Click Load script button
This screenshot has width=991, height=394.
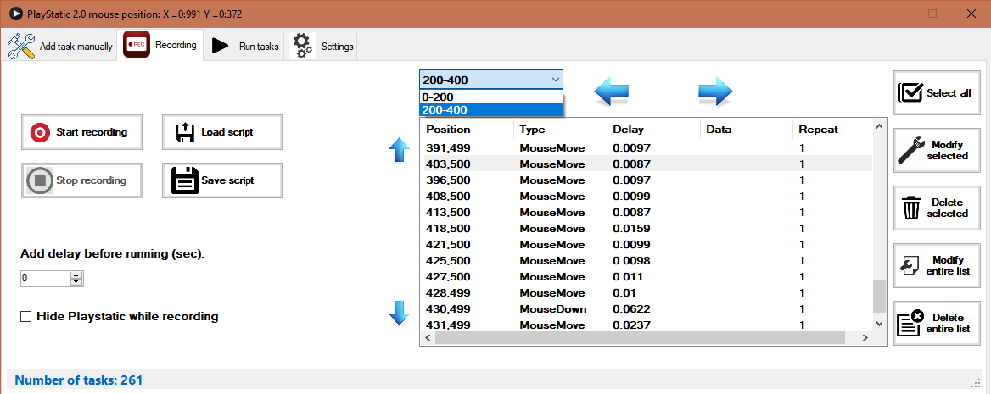(x=221, y=132)
